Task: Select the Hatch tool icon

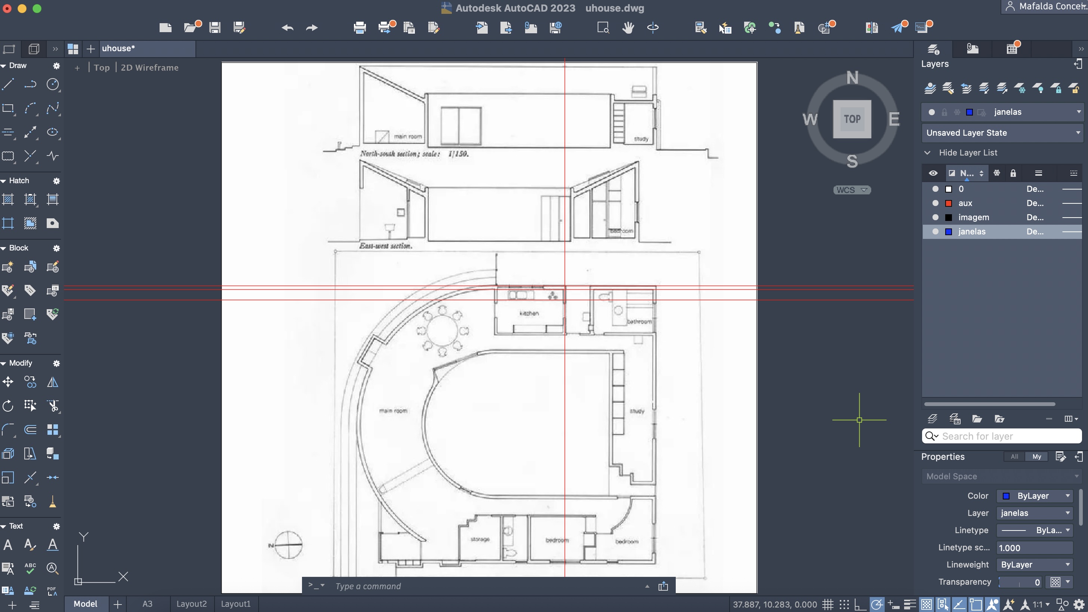Action: click(8, 199)
